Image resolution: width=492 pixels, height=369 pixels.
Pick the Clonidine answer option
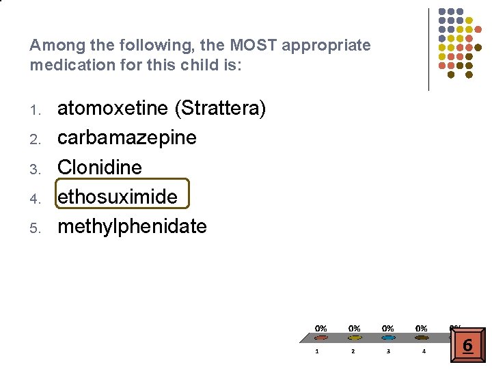100,167
